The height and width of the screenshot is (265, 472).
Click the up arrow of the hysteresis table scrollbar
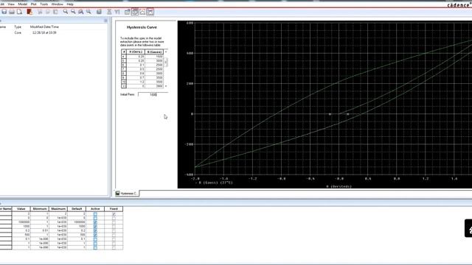pyautogui.click(x=166, y=52)
